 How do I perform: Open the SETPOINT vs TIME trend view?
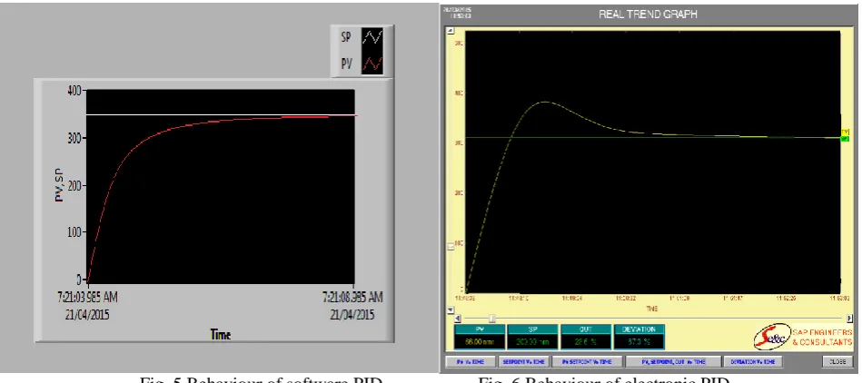[x=522, y=362]
